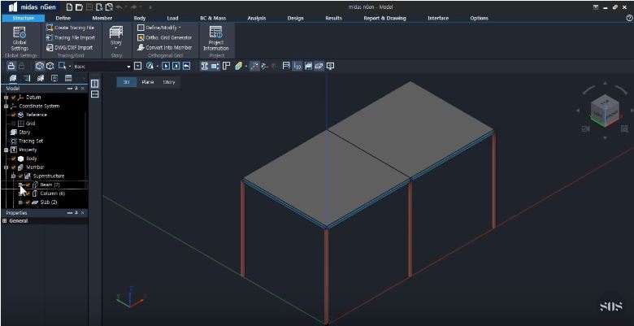Toggle the Datum checkbox
This screenshot has width=634, height=326.
click(x=13, y=98)
